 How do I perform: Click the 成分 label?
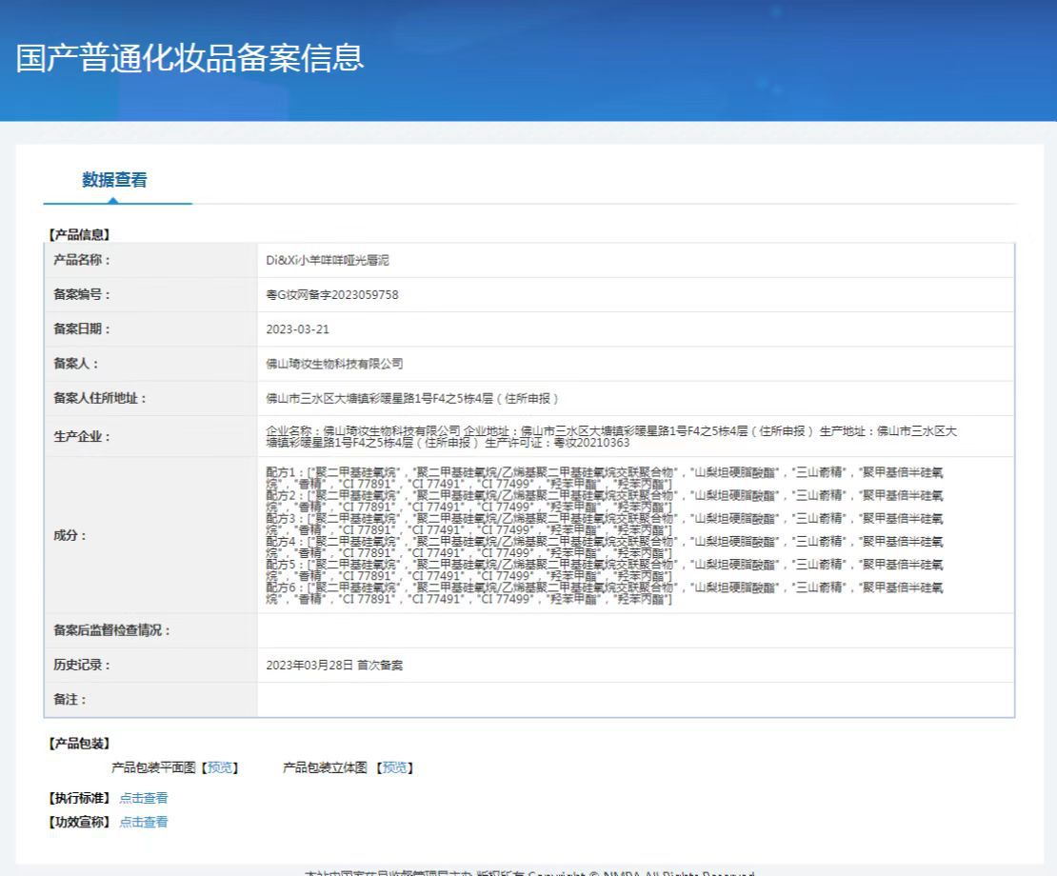(x=70, y=536)
